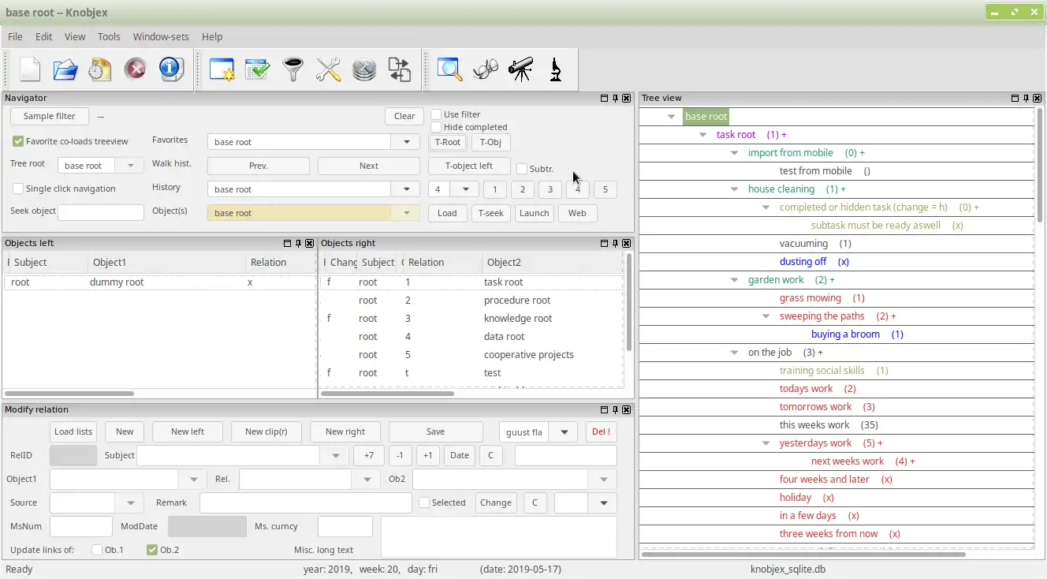Image resolution: width=1047 pixels, height=579 pixels.
Task: Click the wrench and screwdriver tools icon
Action: coord(328,69)
